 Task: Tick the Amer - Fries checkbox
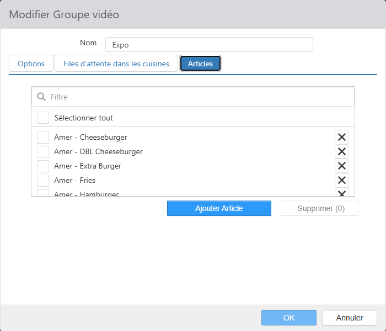[43, 180]
